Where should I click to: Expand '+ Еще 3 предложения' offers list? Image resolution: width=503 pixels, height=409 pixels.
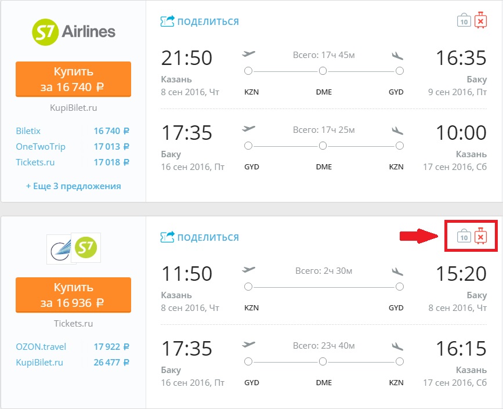73,186
